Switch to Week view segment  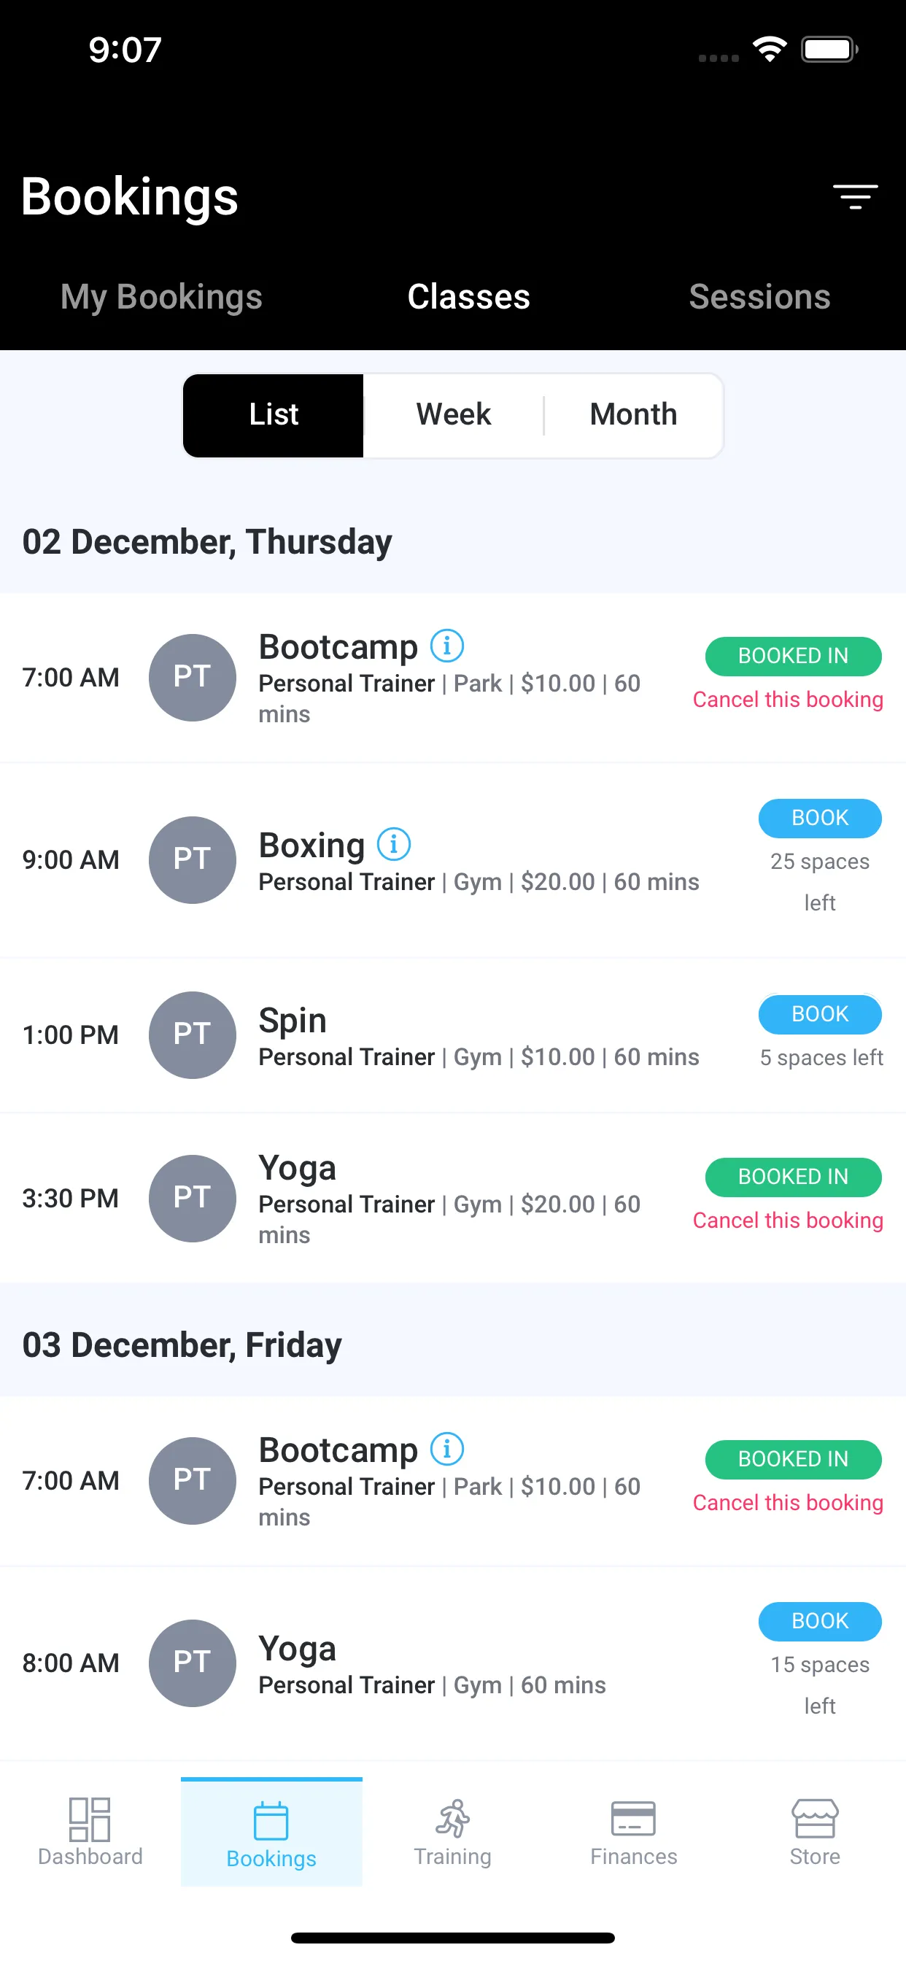click(454, 416)
